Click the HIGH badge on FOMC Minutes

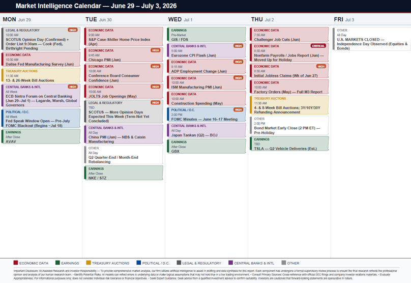(x=238, y=109)
